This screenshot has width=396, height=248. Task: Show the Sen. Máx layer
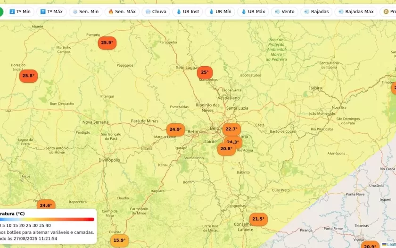pyautogui.click(x=122, y=12)
